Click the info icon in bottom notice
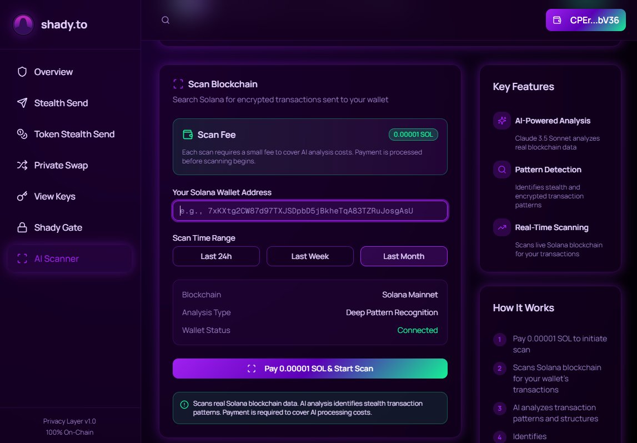 point(184,405)
